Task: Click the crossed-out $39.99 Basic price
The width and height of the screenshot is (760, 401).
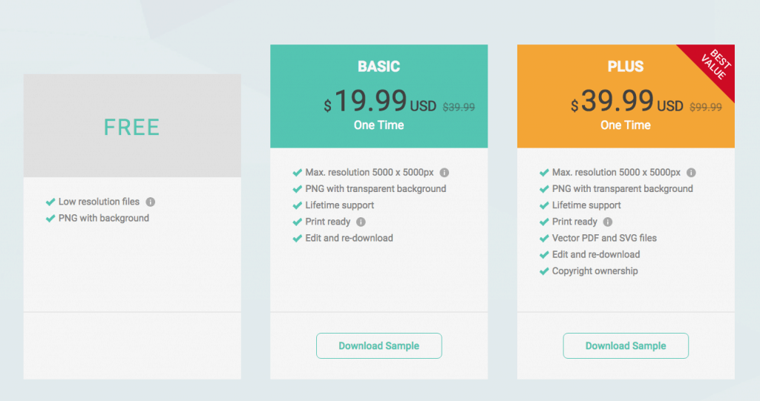Action: click(459, 107)
